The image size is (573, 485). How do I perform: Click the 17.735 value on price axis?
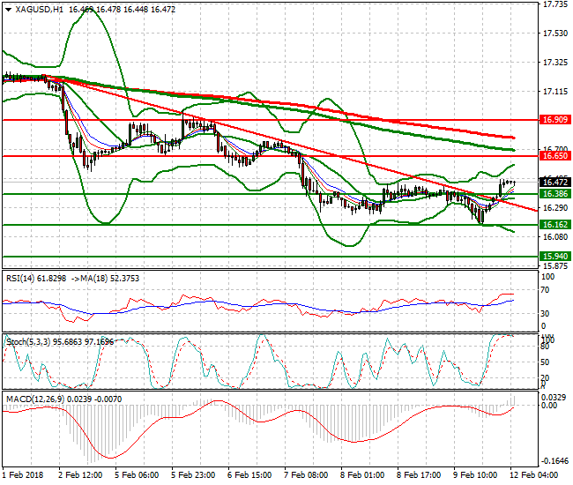[554, 4]
